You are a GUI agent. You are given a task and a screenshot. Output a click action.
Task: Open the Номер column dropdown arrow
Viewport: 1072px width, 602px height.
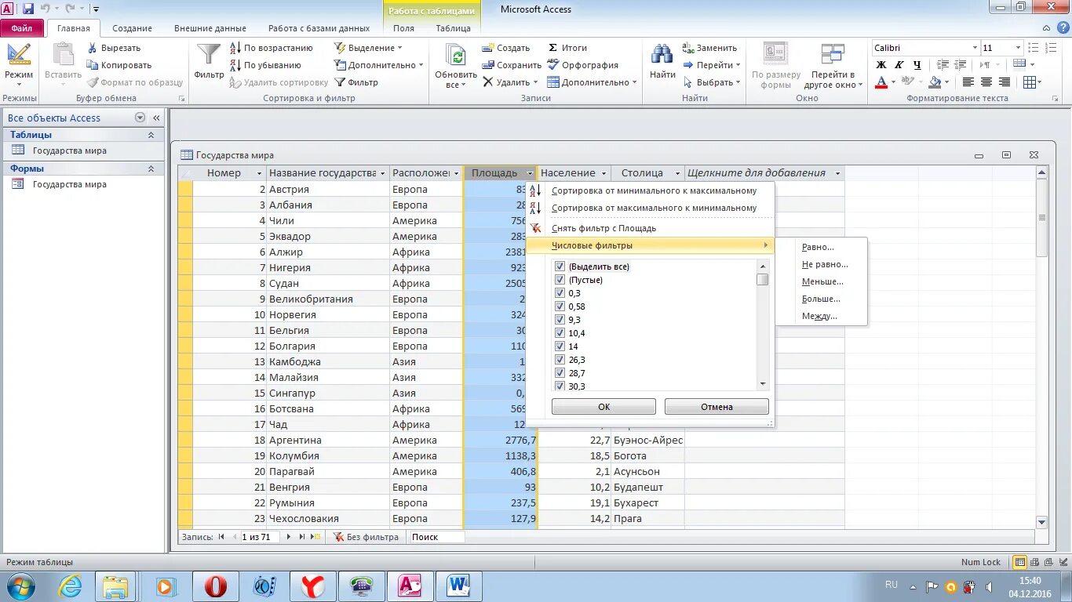259,173
